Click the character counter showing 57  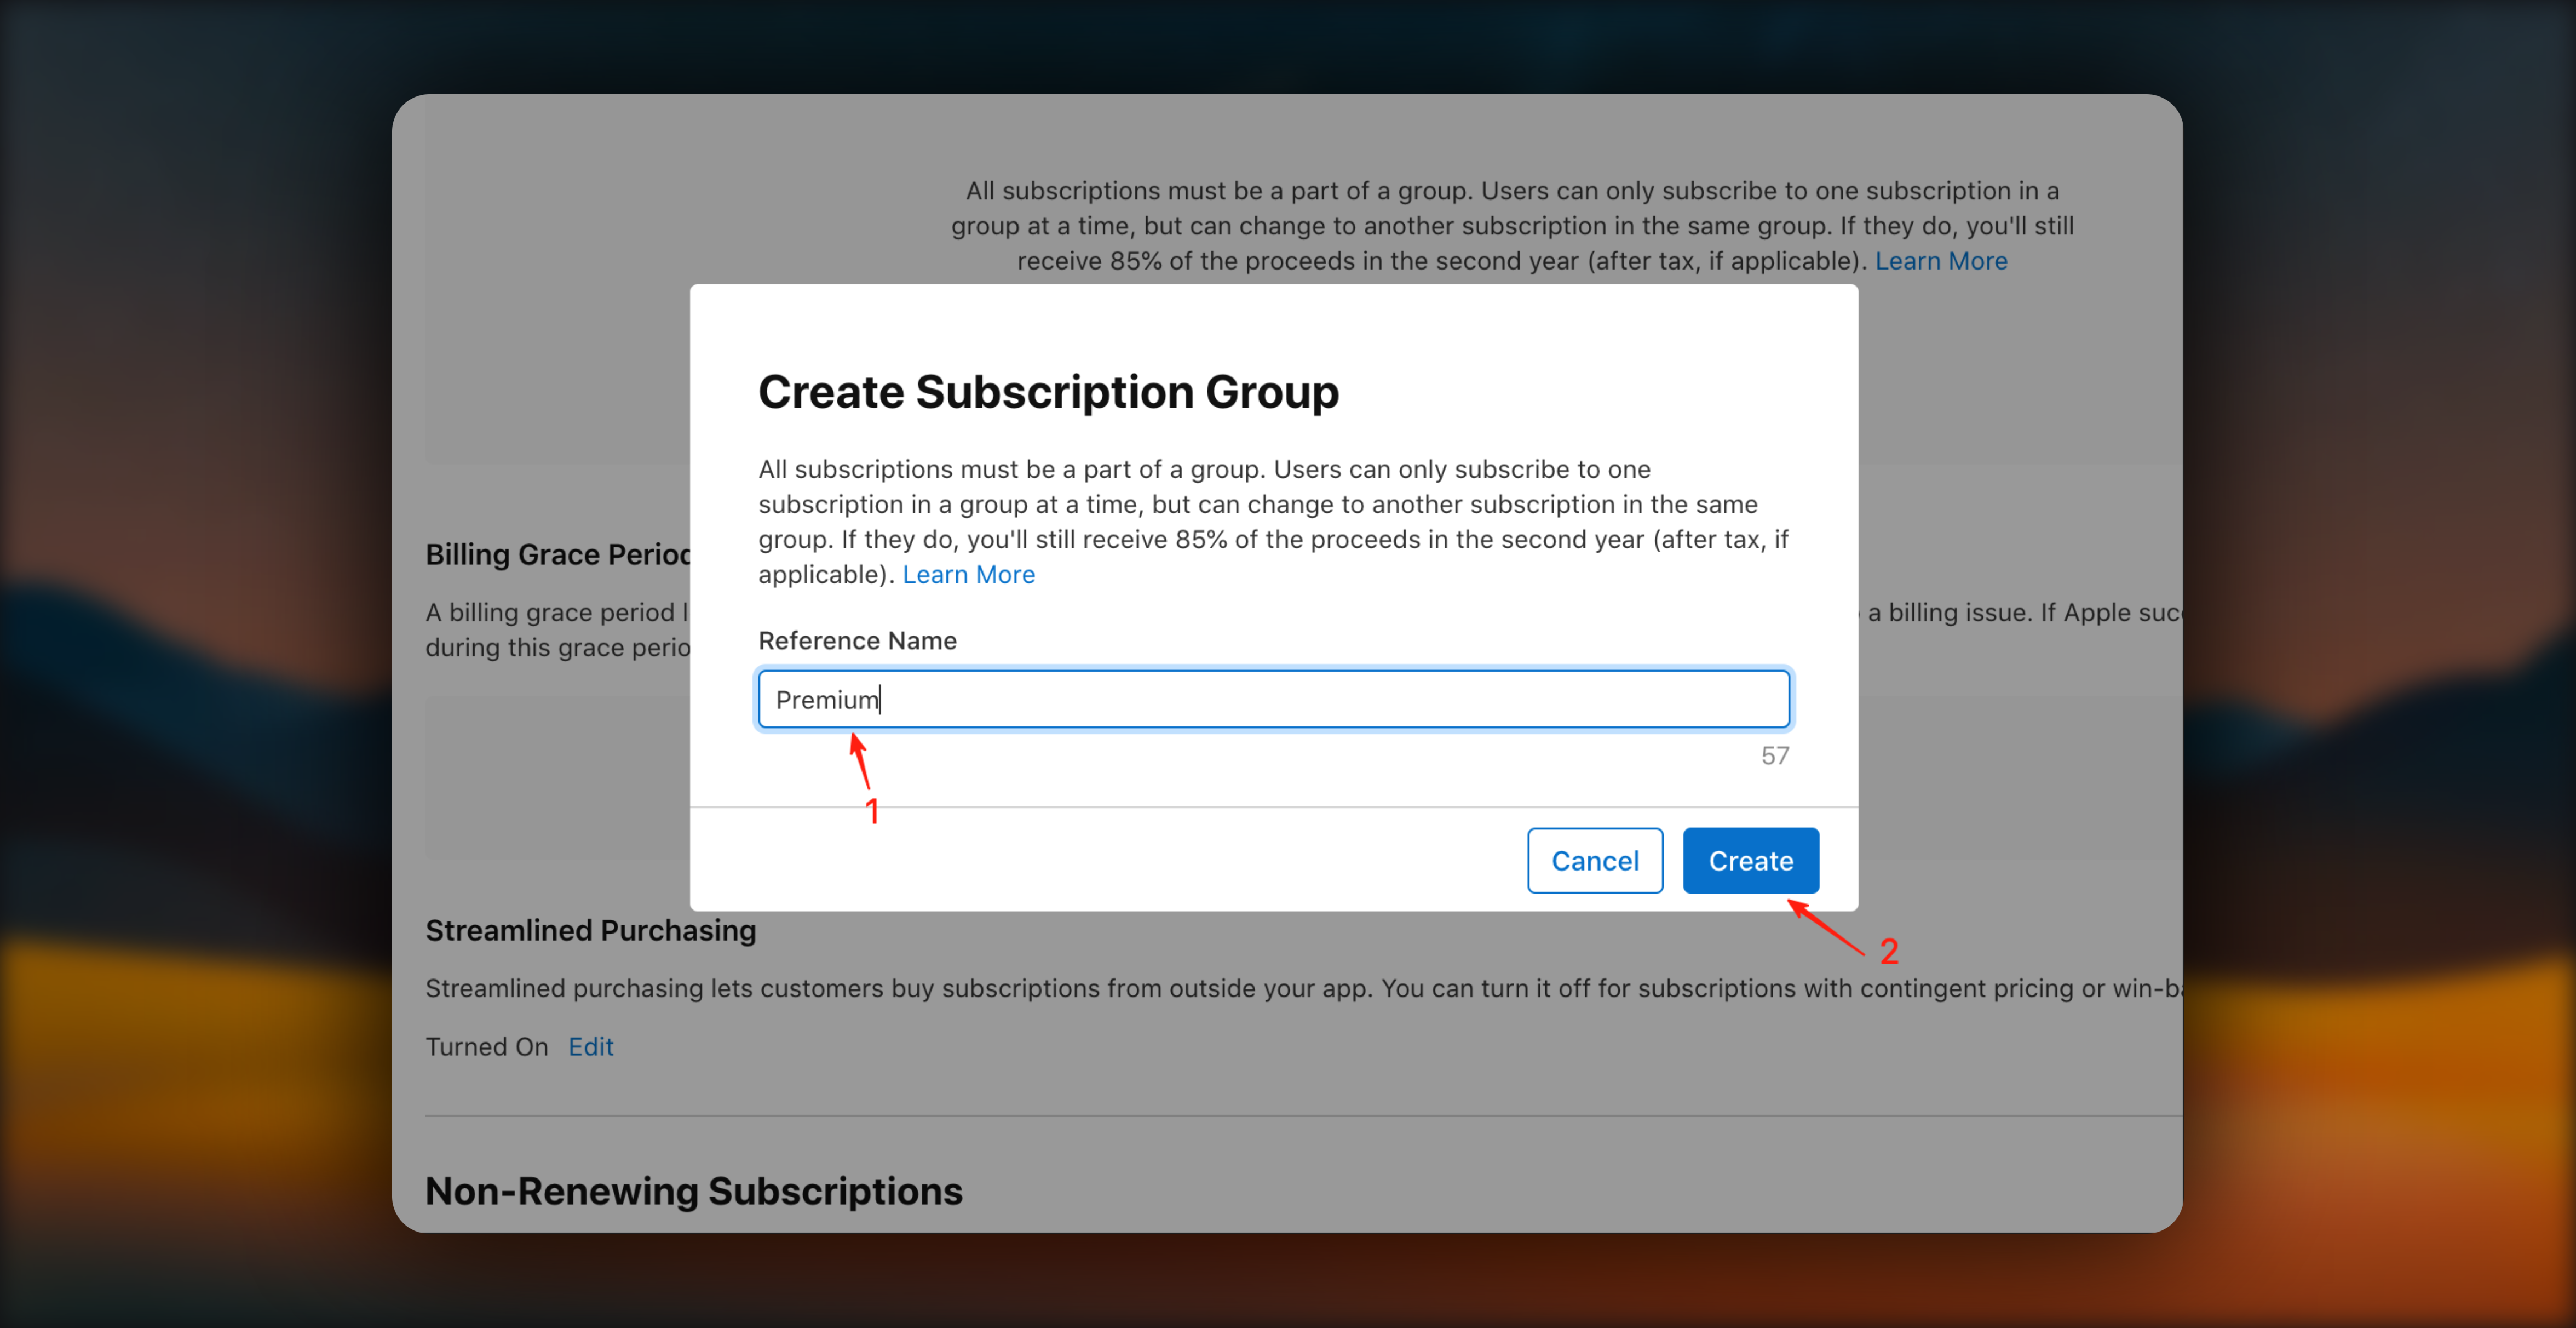point(1774,754)
